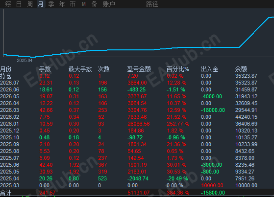The width and height of the screenshot is (274, 197).
Task: Click total lots 241.57
Action: click(48, 193)
